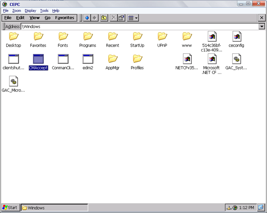The width and height of the screenshot is (267, 213).
Task: Open the Favorites menu
Action: click(x=65, y=18)
